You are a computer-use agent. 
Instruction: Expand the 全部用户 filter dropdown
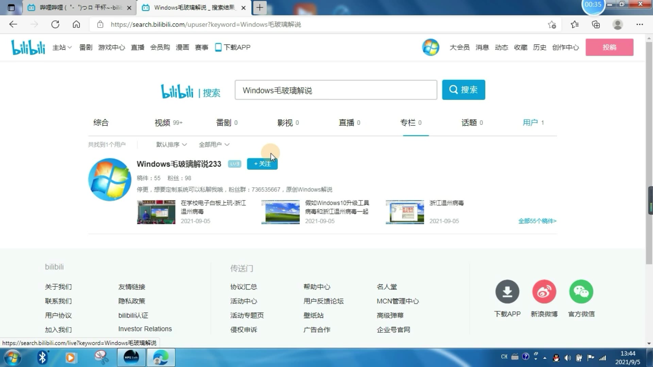pos(214,144)
